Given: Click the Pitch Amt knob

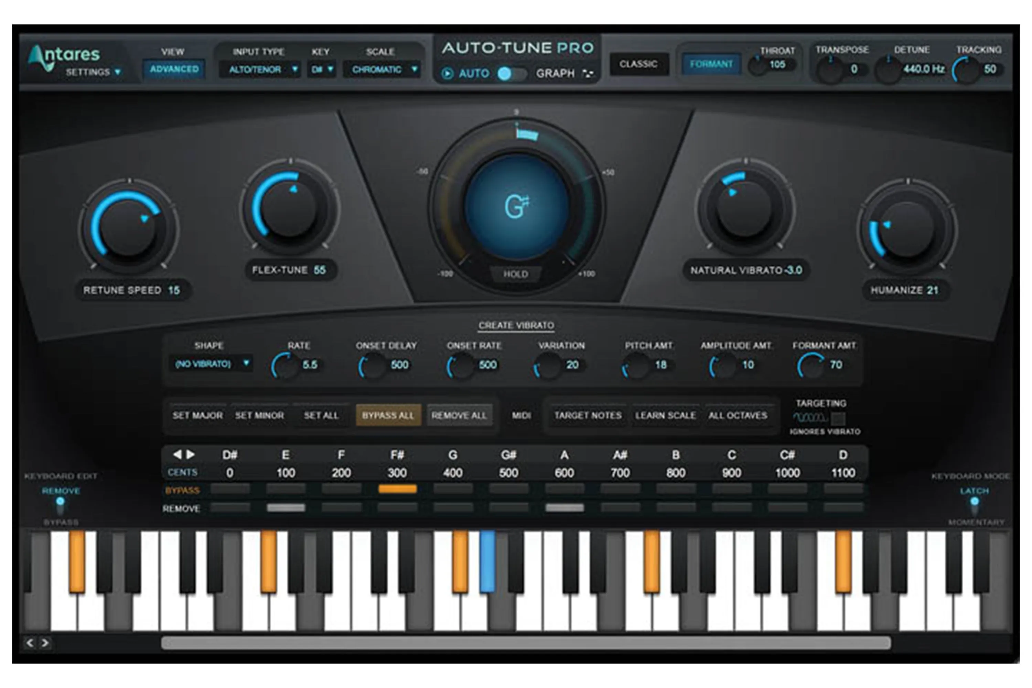Looking at the screenshot, I should [x=635, y=365].
